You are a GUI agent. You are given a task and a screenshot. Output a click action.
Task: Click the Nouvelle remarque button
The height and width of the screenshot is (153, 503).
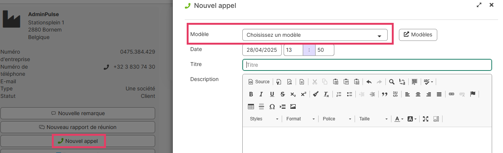(x=78, y=113)
